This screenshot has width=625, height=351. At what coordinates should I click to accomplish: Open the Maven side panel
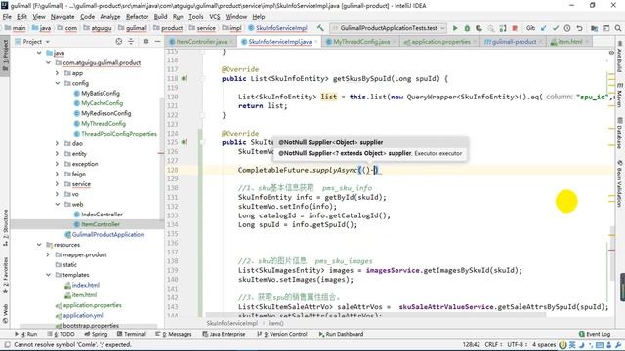[x=620, y=95]
